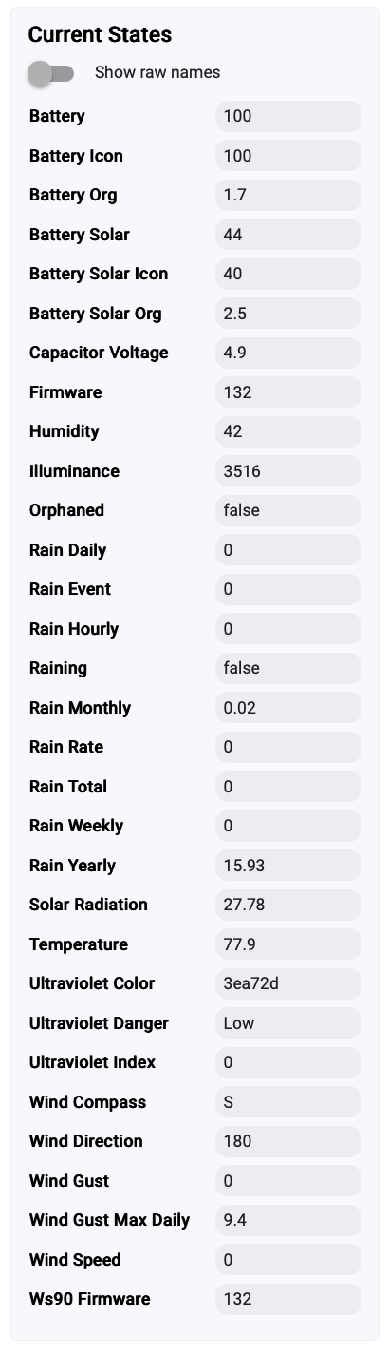The height and width of the screenshot is (1354, 389).
Task: Click the Raining false value
Action: [x=288, y=668]
